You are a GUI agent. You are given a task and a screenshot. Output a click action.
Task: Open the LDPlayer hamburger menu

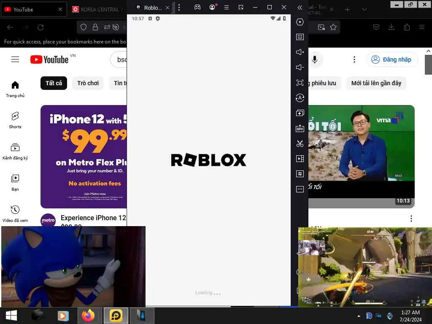(x=227, y=8)
